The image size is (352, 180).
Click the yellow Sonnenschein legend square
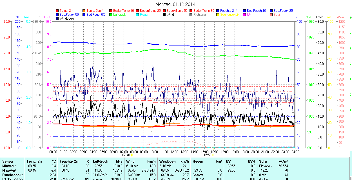[x=218, y=15]
